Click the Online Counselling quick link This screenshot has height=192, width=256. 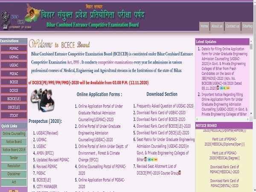pos(14,134)
